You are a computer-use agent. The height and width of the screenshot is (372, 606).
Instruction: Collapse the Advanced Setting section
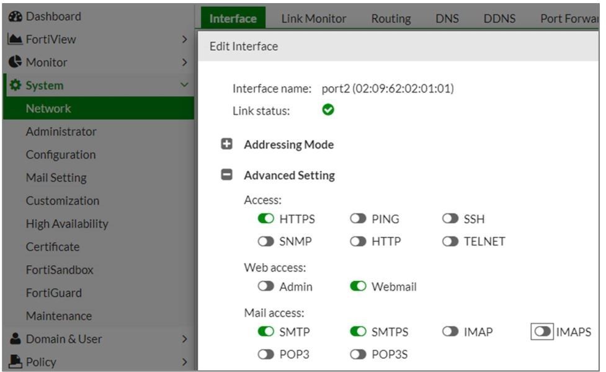tap(227, 175)
